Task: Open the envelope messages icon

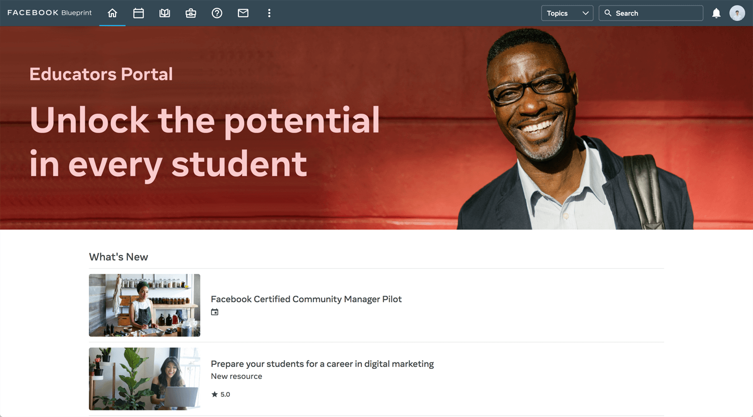Action: coord(243,13)
